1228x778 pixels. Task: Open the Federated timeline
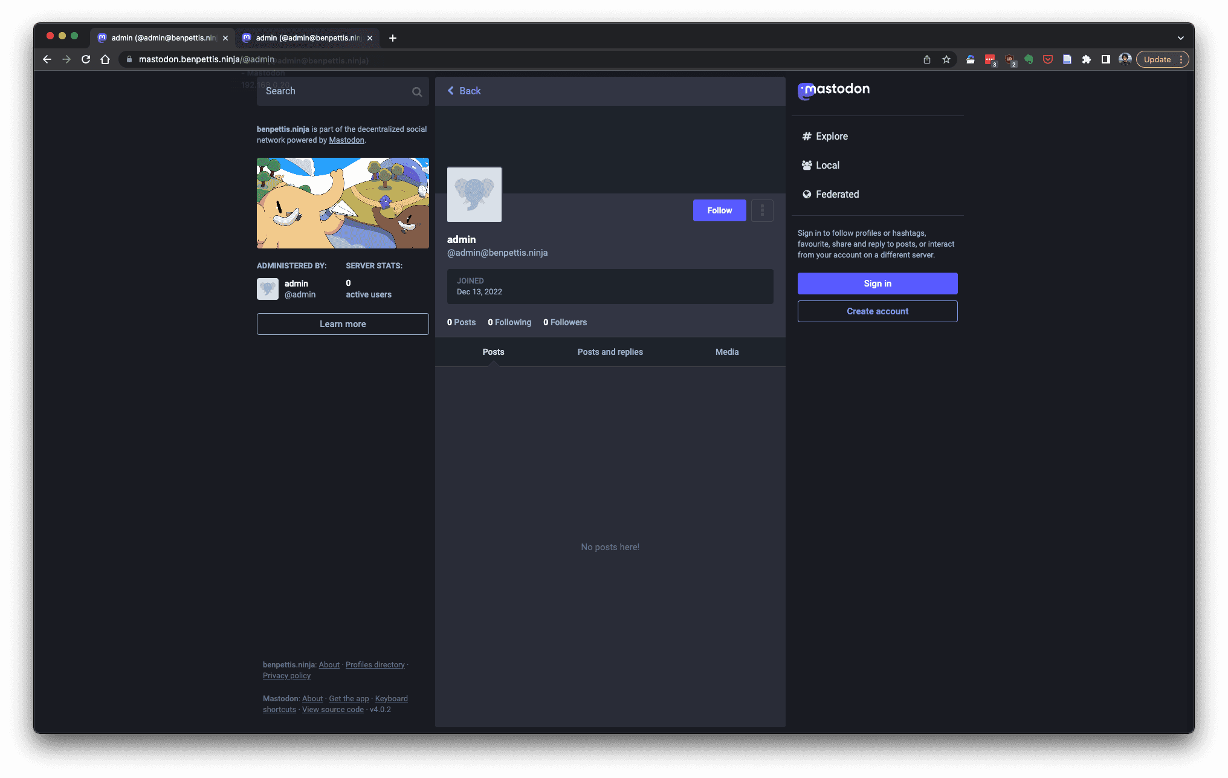[x=837, y=193]
